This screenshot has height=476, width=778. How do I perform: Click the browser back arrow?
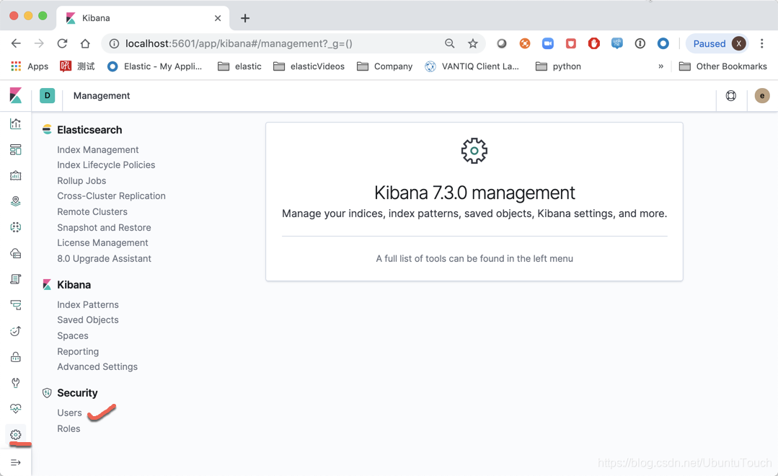[x=16, y=43]
